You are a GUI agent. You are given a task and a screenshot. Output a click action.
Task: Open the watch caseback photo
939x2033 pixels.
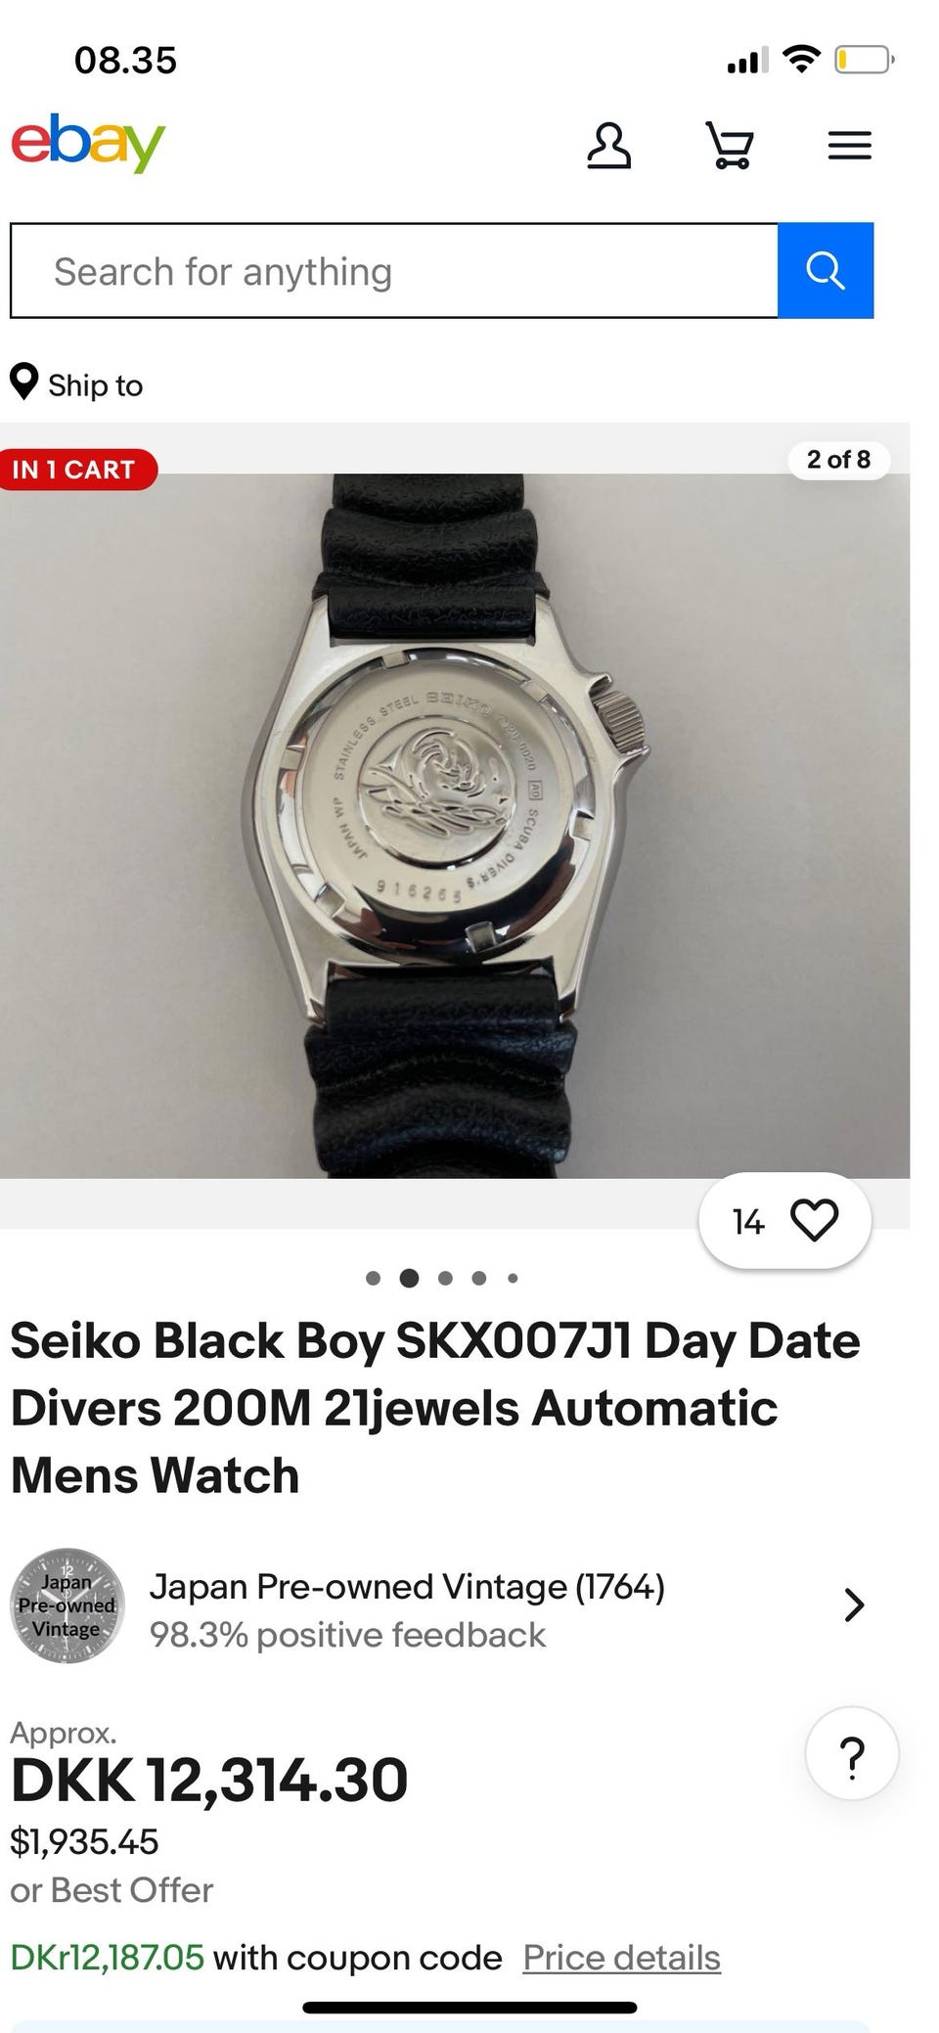[x=455, y=826]
